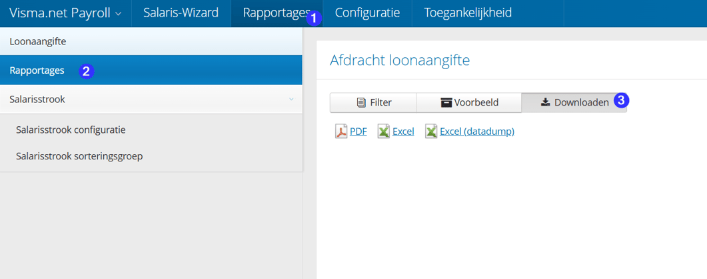Switch to Rapportages in top navigation
The width and height of the screenshot is (707, 279).
275,13
